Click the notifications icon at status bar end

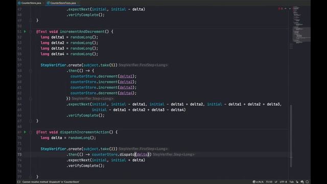click(307, 182)
